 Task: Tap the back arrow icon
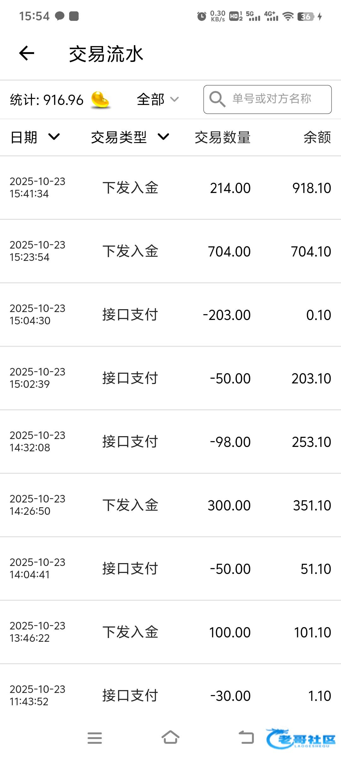pyautogui.click(x=27, y=53)
